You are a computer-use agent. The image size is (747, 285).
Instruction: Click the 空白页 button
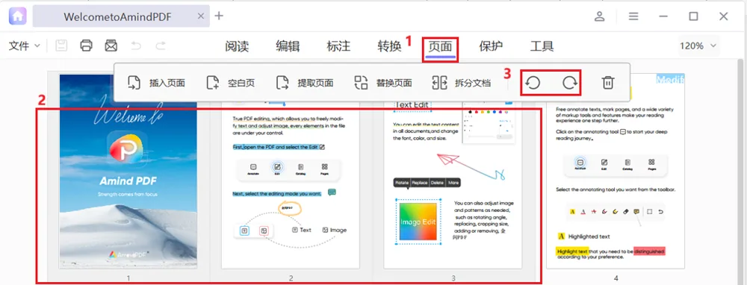231,83
